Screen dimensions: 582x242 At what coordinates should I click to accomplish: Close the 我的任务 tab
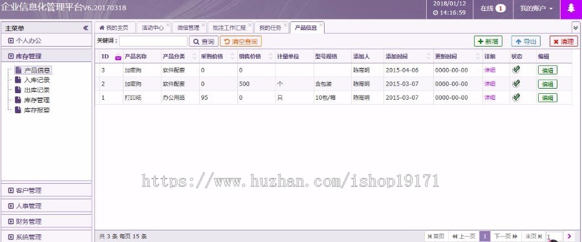coord(285,25)
